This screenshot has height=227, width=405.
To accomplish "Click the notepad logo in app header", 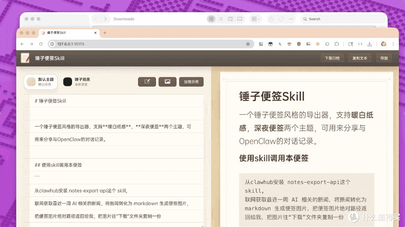I will pyautogui.click(x=25, y=58).
